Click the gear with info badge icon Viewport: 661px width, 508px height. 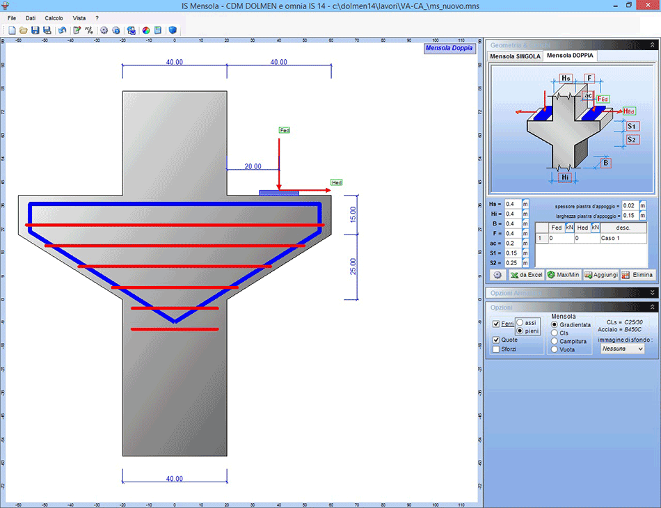coord(116,31)
